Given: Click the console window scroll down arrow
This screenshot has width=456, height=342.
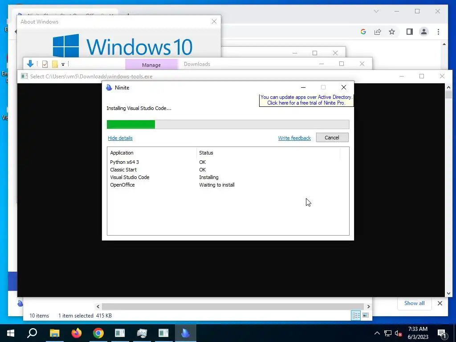Looking at the screenshot, I should (x=448, y=293).
